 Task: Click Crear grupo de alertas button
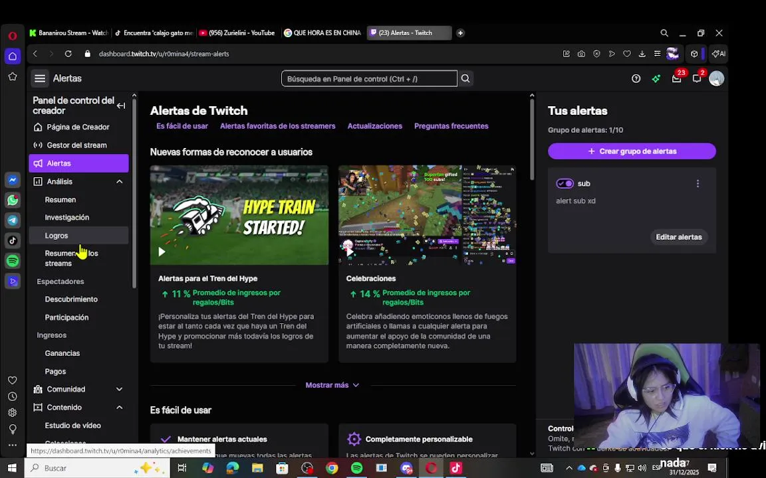click(x=632, y=151)
